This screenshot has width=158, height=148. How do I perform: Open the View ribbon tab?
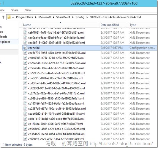tap(28, 10)
